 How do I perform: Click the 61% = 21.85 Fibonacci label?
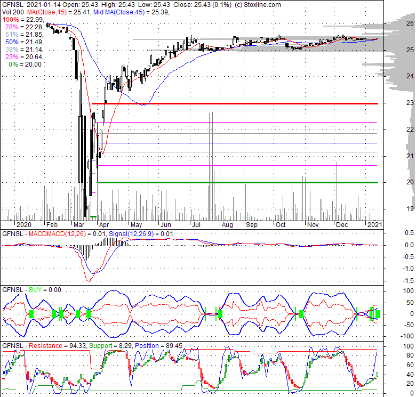click(24, 35)
